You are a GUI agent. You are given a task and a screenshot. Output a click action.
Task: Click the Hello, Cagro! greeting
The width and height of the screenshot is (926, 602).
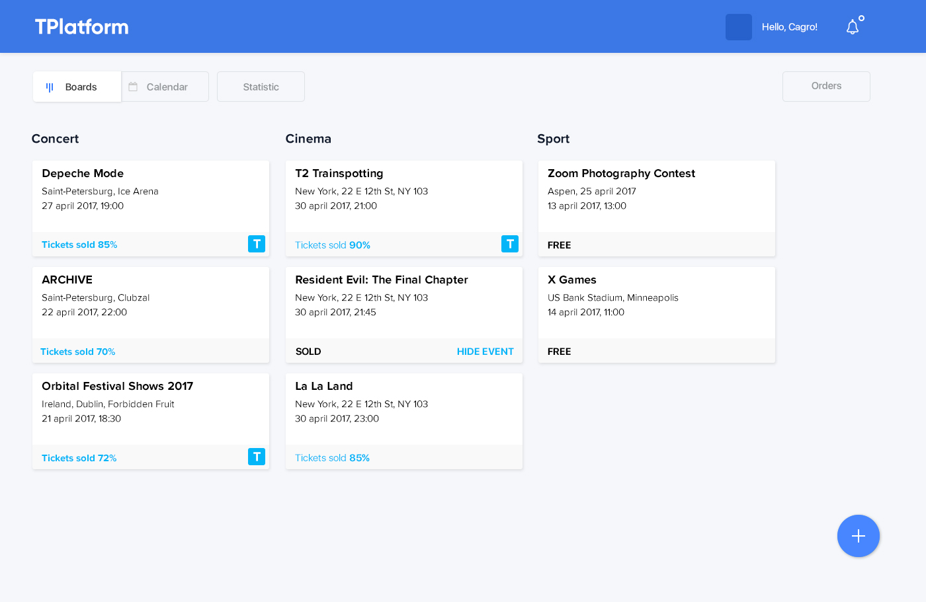pos(790,27)
